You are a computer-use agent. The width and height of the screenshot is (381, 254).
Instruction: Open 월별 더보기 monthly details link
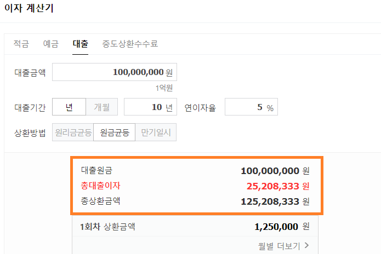point(283,246)
